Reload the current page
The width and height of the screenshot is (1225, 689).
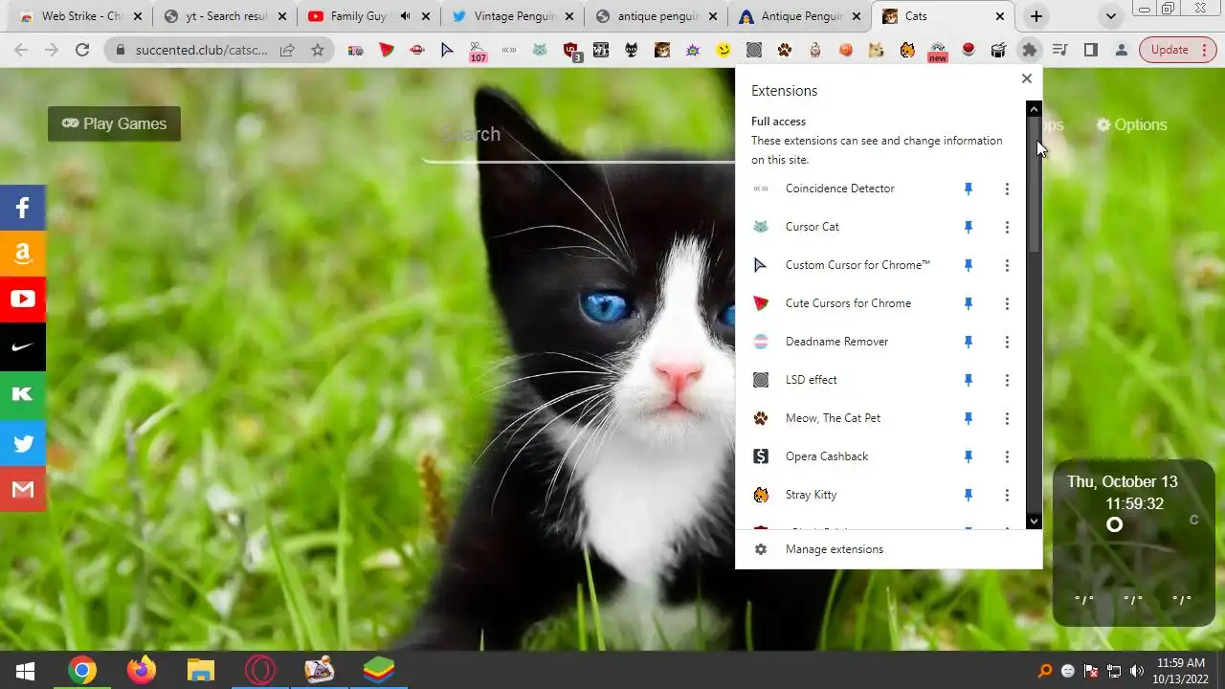(x=82, y=50)
